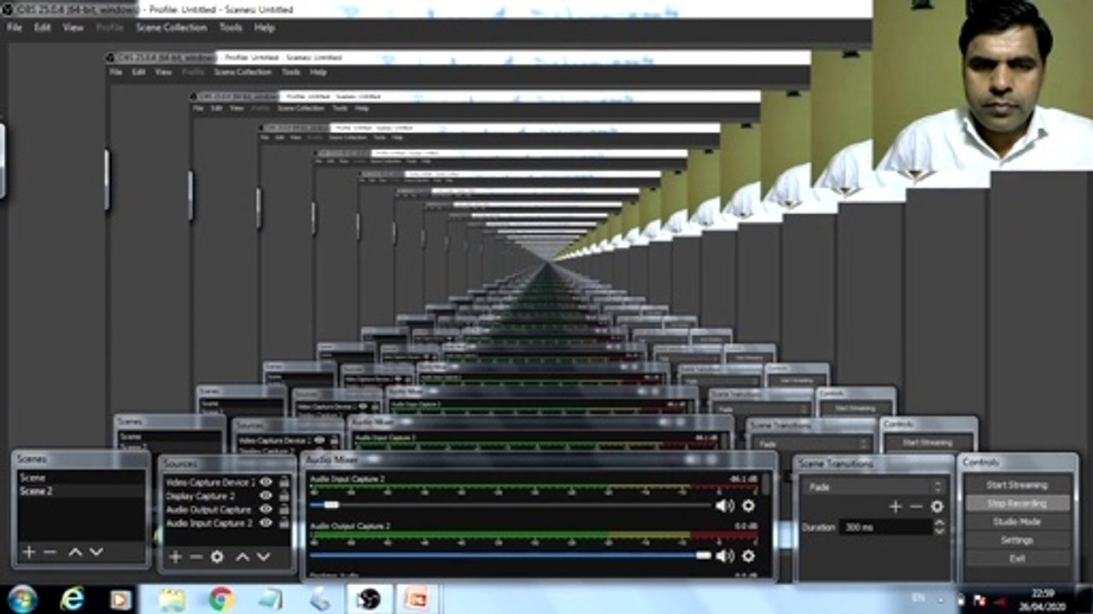Toggle visibility of Video Capture Device 2 in frontmost Sources
Screen dimensions: 1093x614
tap(266, 482)
